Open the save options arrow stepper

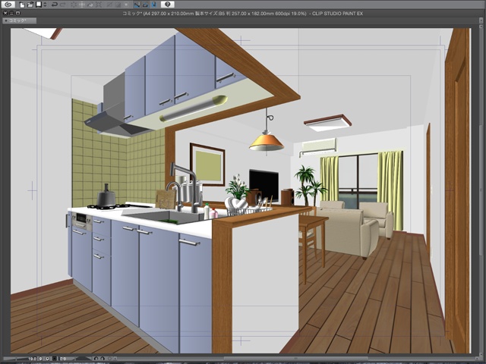click(45, 5)
